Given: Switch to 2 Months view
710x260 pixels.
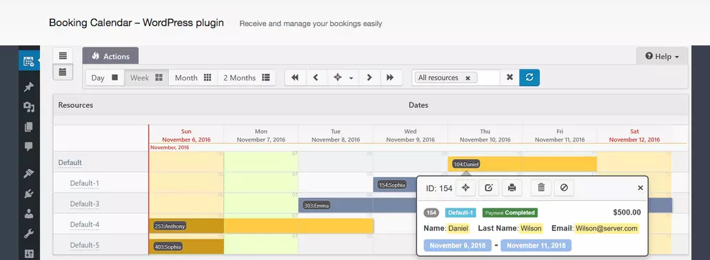Looking at the screenshot, I should pos(247,78).
